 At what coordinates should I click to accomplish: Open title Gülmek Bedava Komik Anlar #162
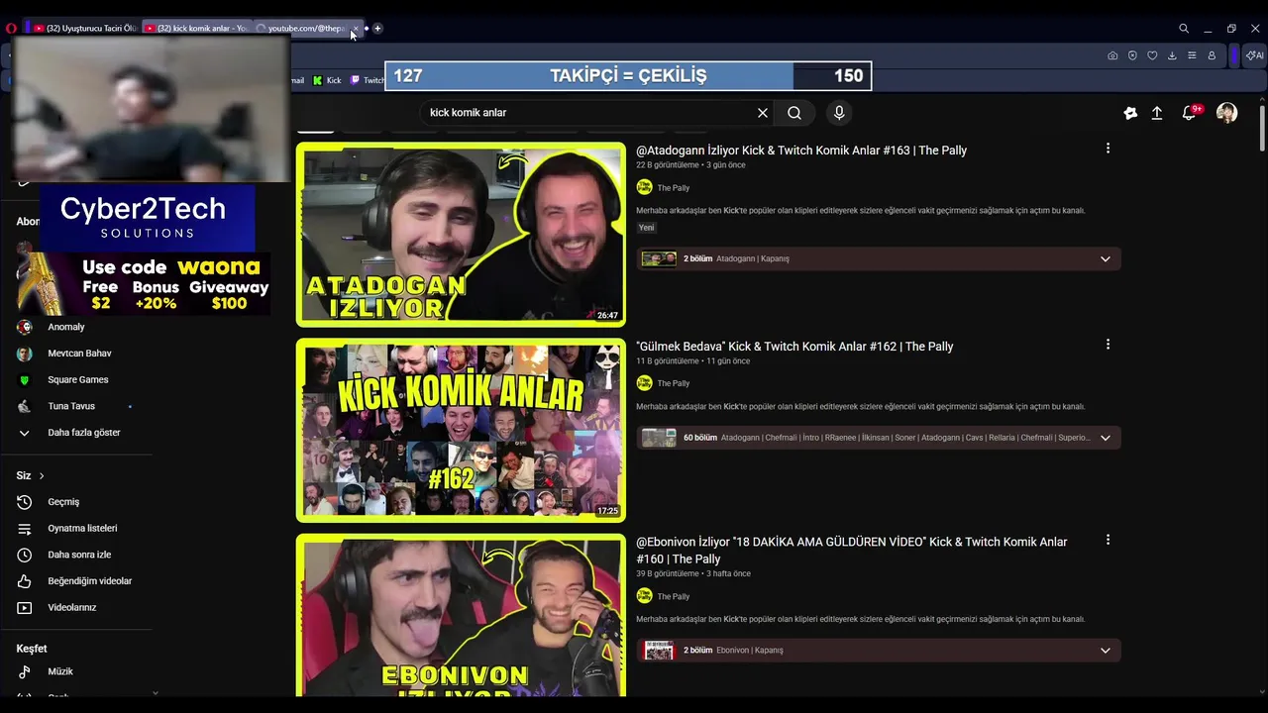(794, 347)
